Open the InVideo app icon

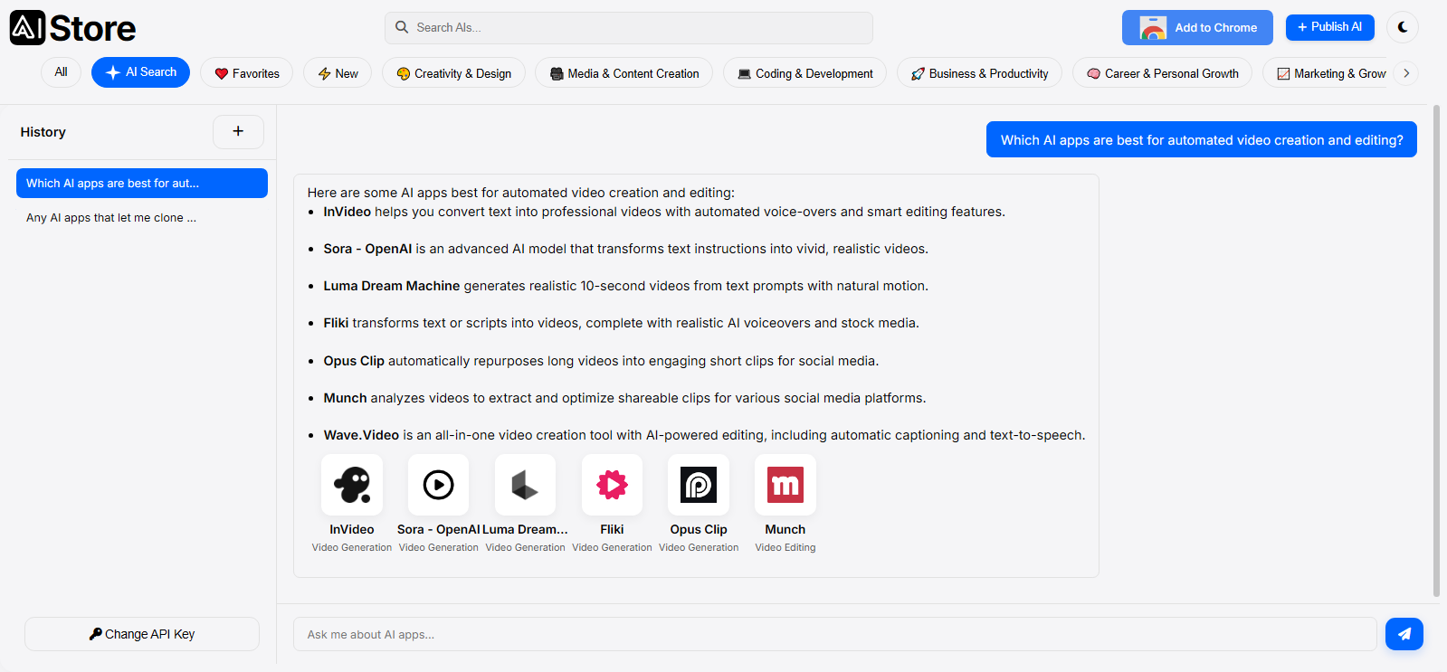point(352,485)
